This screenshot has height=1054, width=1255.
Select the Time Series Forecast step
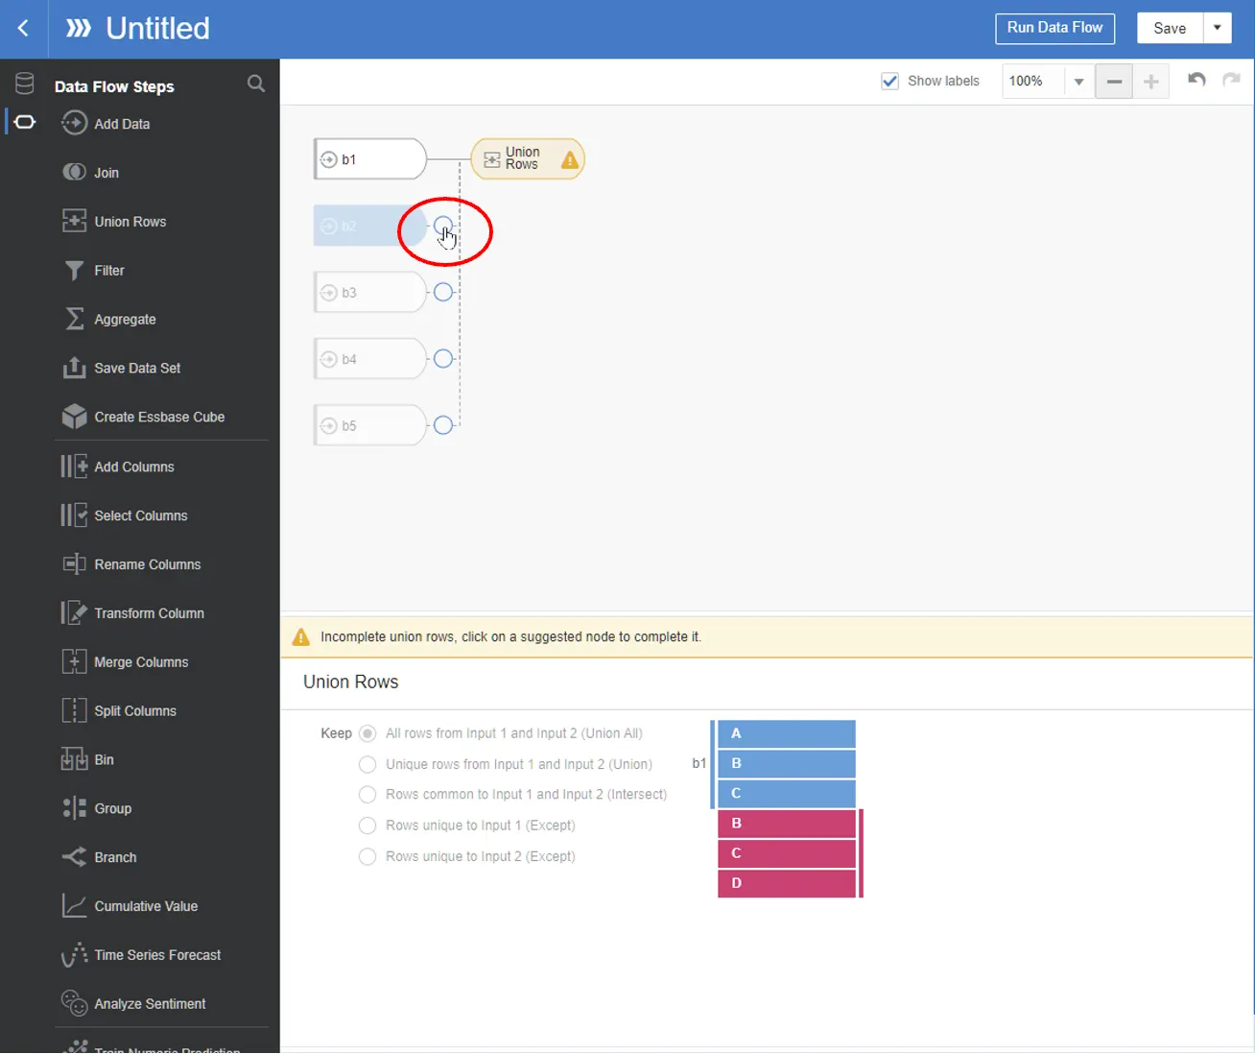pyautogui.click(x=141, y=955)
